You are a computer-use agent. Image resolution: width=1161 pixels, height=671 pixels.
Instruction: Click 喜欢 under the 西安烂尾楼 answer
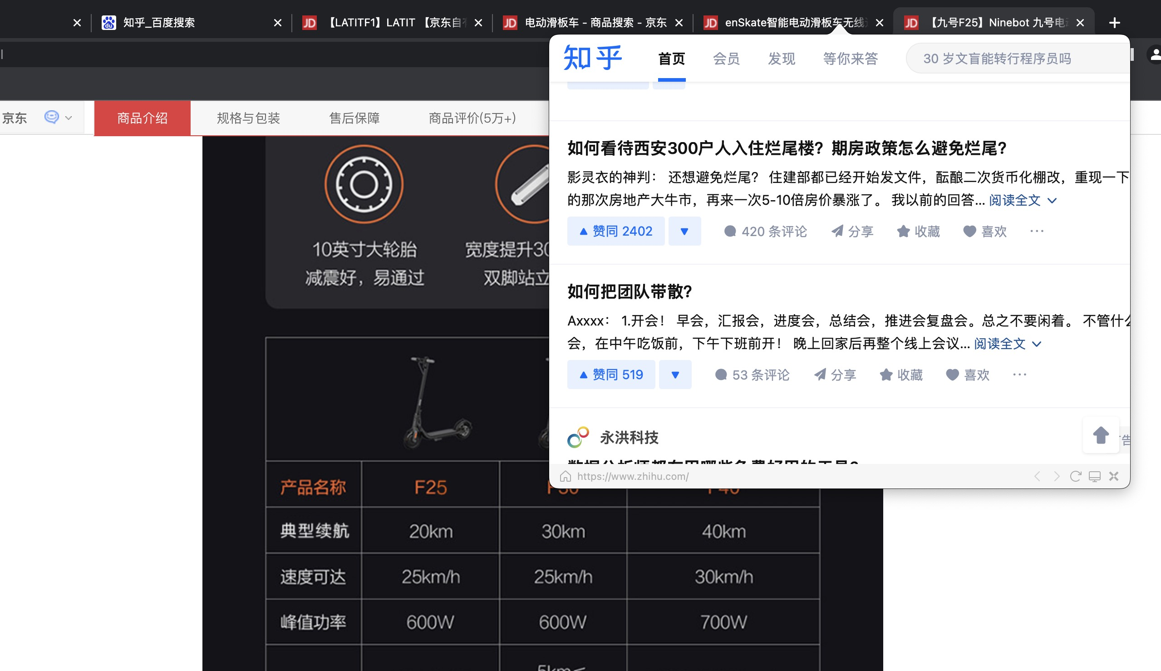click(985, 231)
